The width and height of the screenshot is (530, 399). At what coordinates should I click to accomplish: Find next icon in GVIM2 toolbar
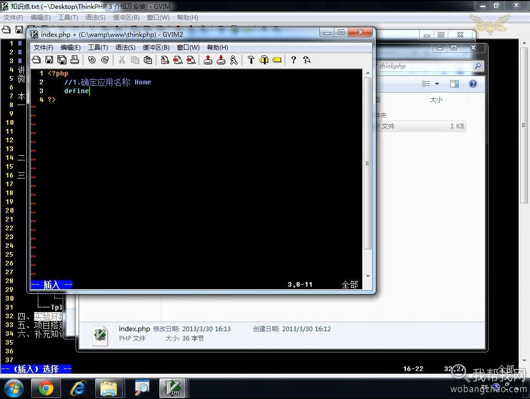click(x=178, y=60)
